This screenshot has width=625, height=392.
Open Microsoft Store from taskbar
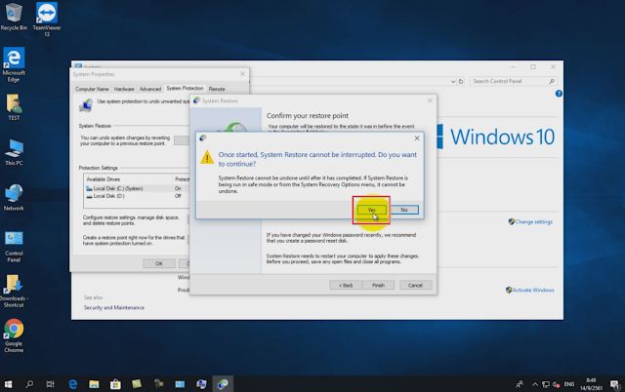(x=115, y=384)
